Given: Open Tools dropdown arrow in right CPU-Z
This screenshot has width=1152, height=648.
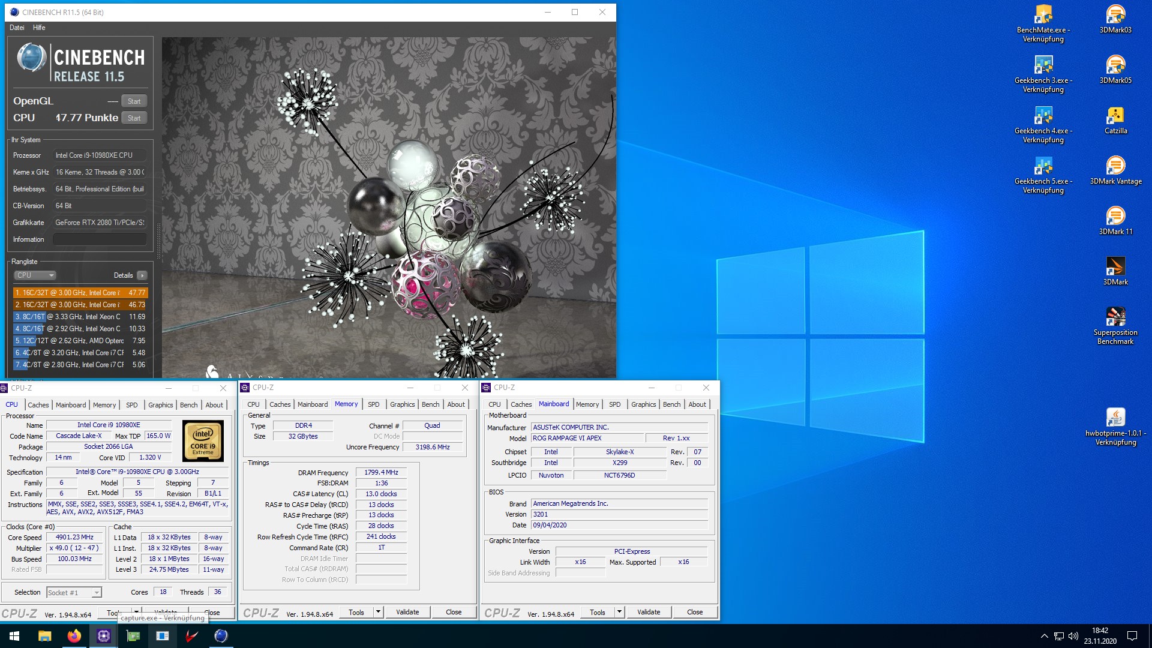Looking at the screenshot, I should 619,613.
